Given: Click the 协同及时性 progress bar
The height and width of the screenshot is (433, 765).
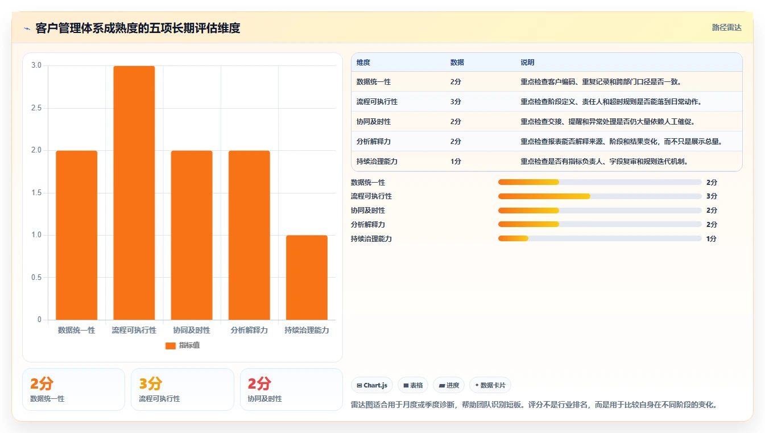Looking at the screenshot, I should [599, 211].
